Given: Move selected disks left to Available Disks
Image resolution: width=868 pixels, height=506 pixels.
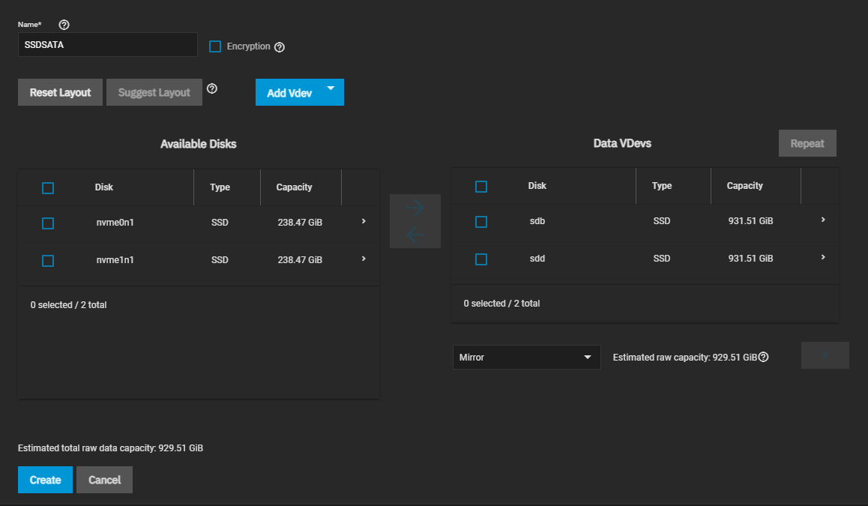Looking at the screenshot, I should coord(415,234).
